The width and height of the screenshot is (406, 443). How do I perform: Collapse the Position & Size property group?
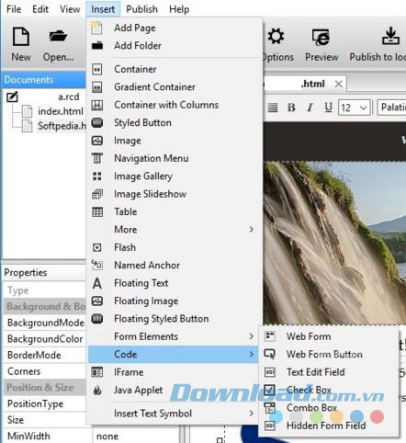(x=45, y=388)
